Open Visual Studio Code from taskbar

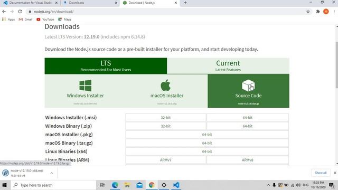(x=176, y=185)
